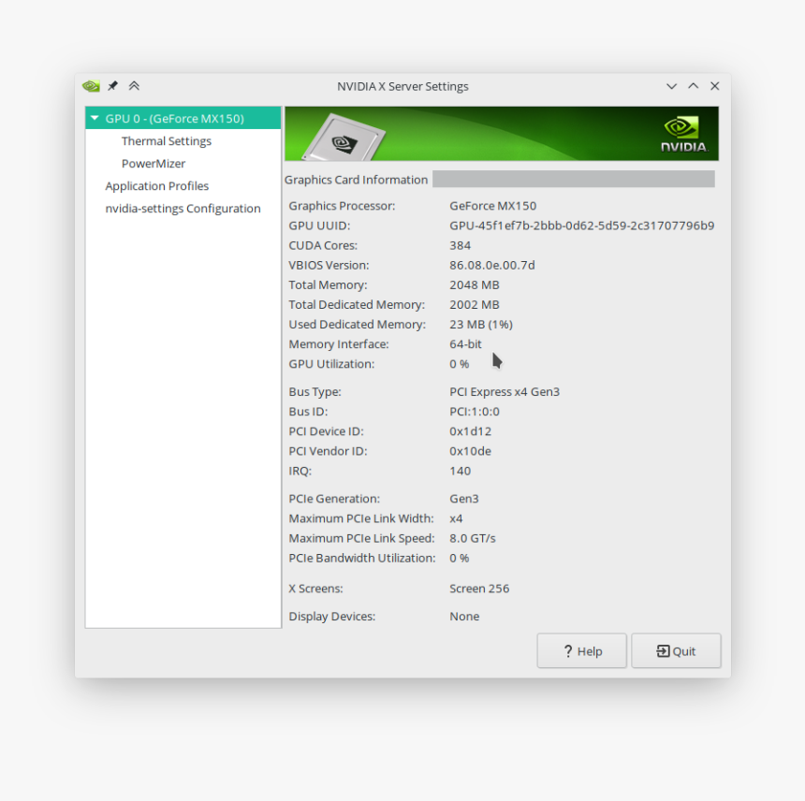Click Display Devices value None
The width and height of the screenshot is (805, 801).
pos(464,617)
